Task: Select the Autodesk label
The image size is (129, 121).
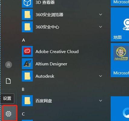Action: tap(45, 76)
